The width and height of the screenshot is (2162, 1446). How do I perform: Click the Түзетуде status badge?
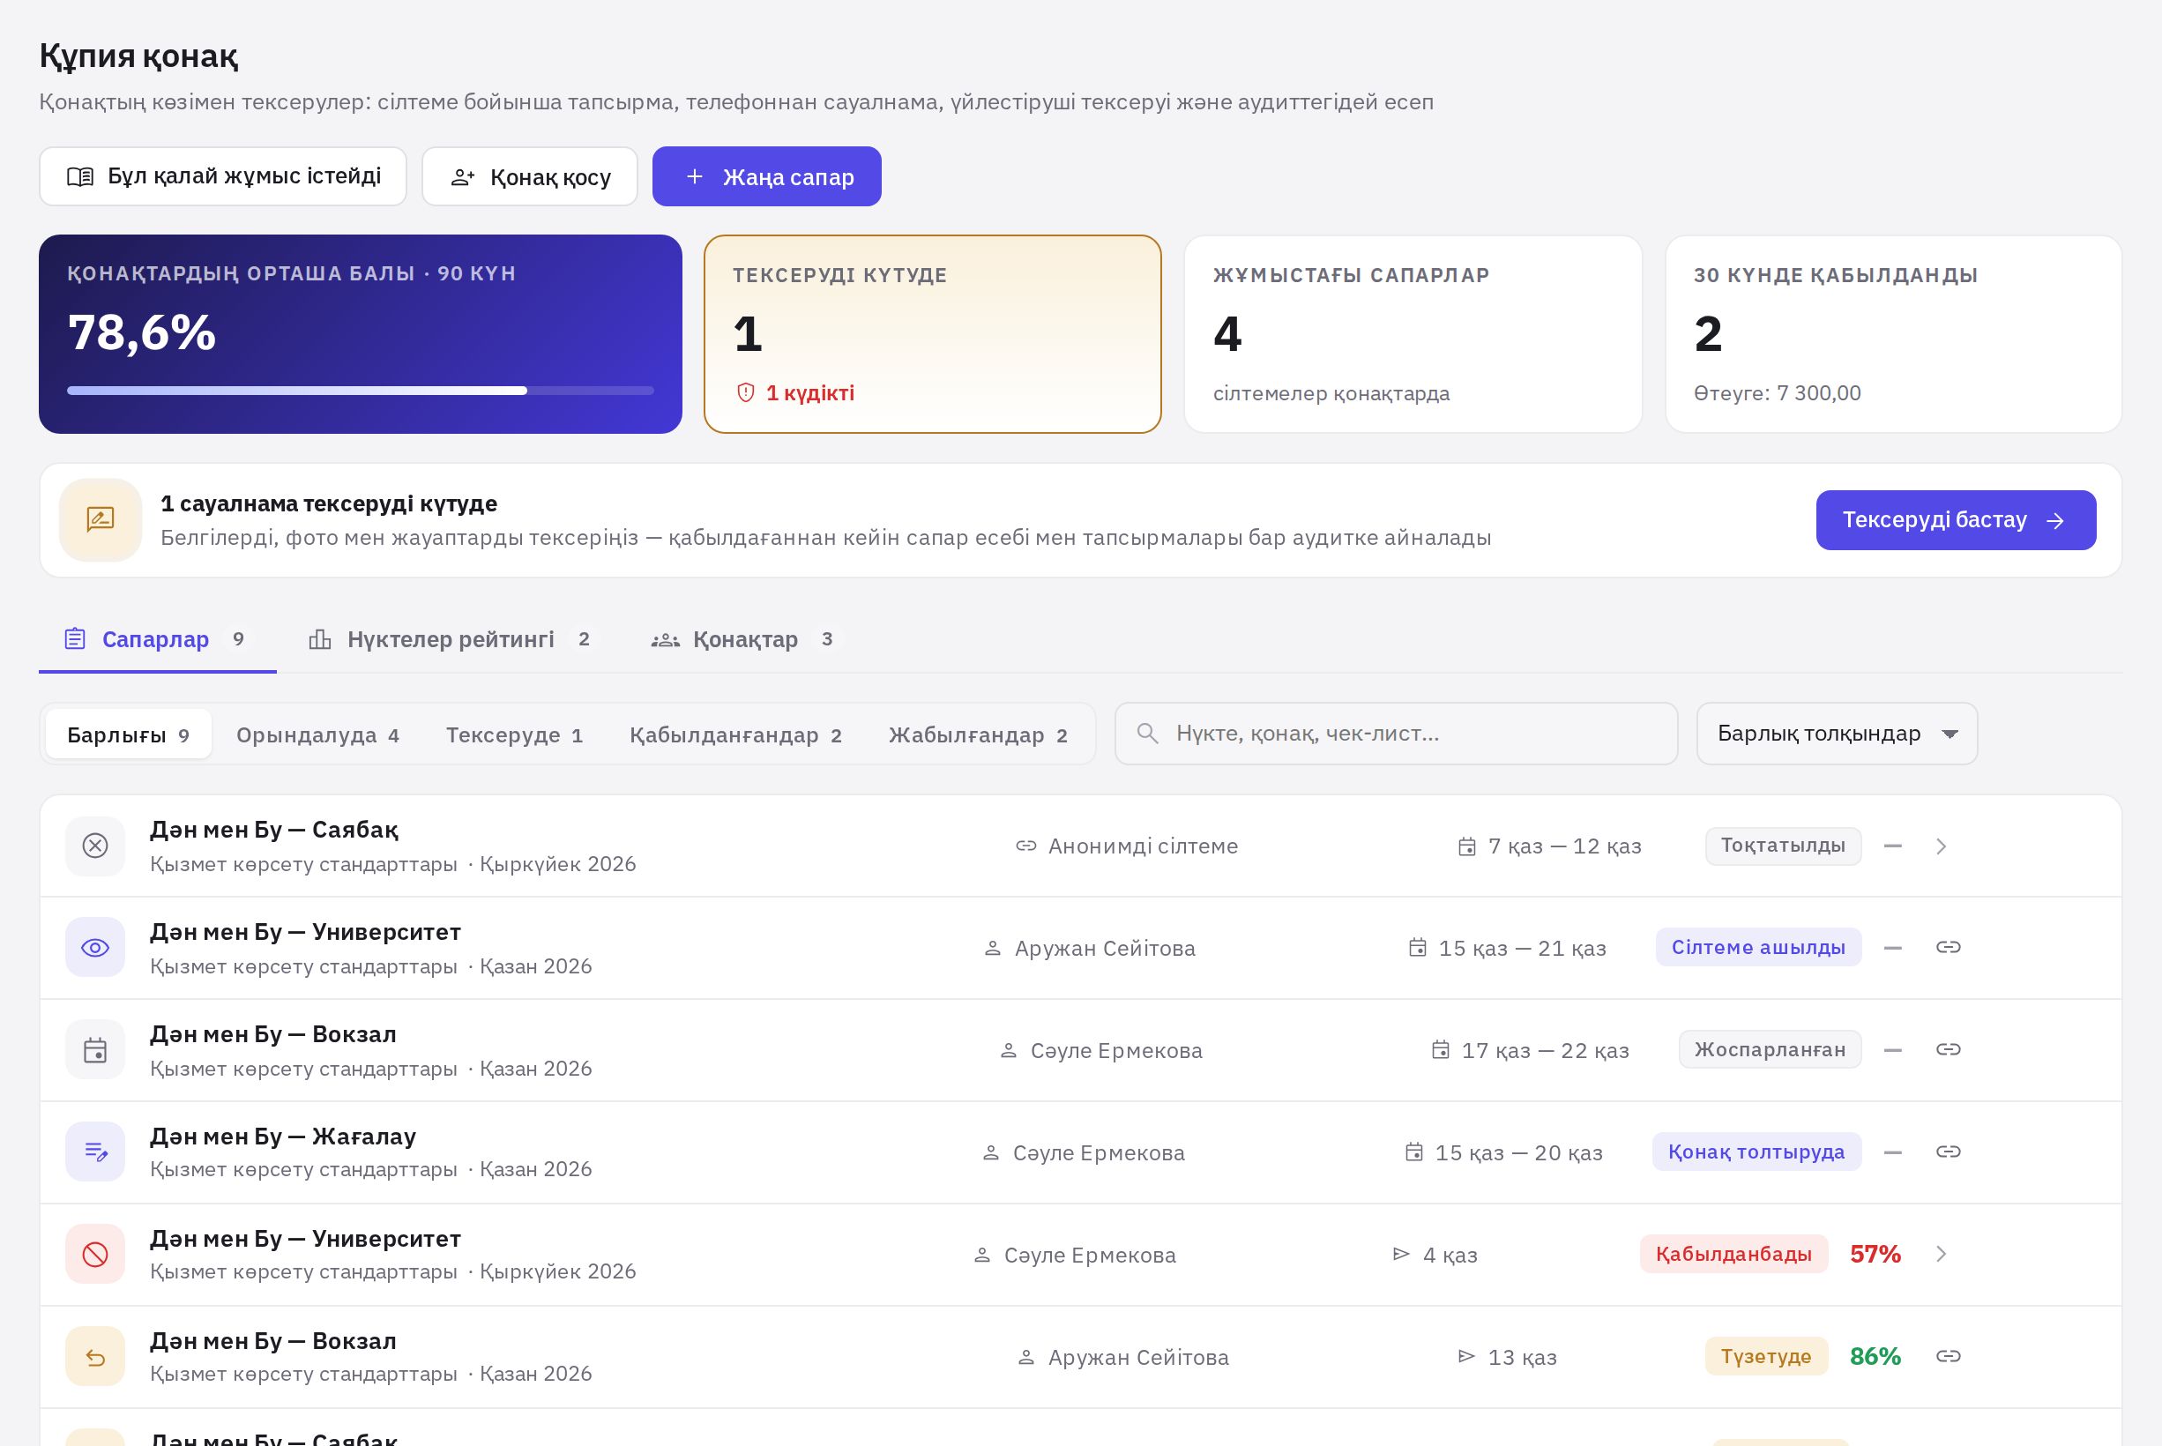pos(1765,1357)
